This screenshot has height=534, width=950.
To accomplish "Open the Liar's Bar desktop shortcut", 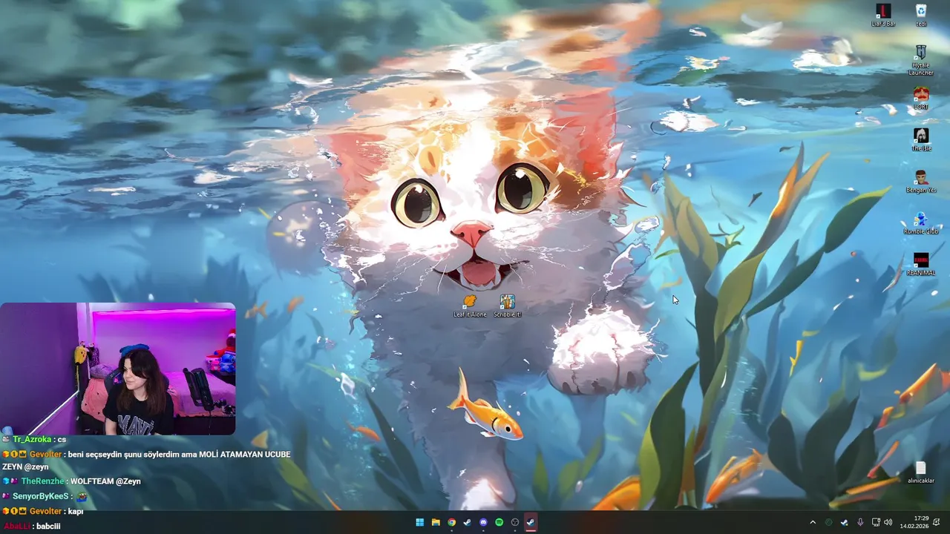I will pyautogui.click(x=883, y=15).
